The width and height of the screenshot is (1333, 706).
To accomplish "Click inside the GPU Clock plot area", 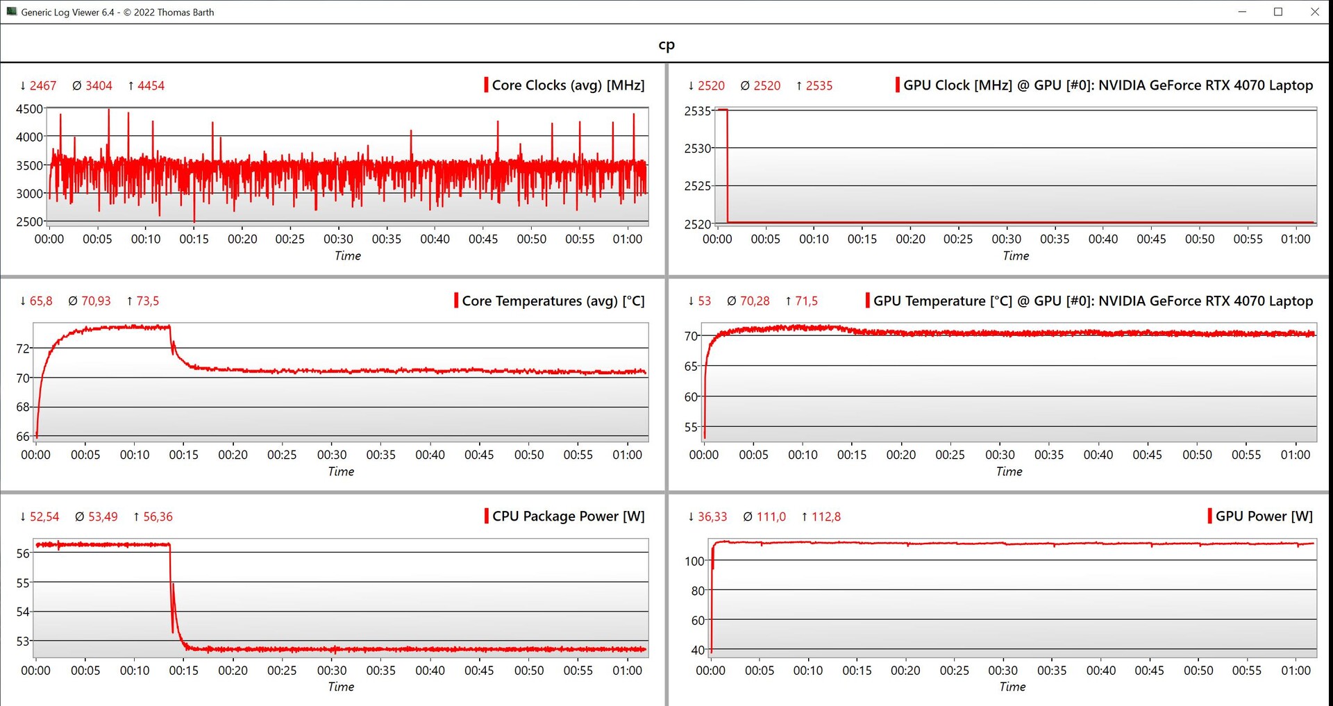I will click(x=1015, y=167).
